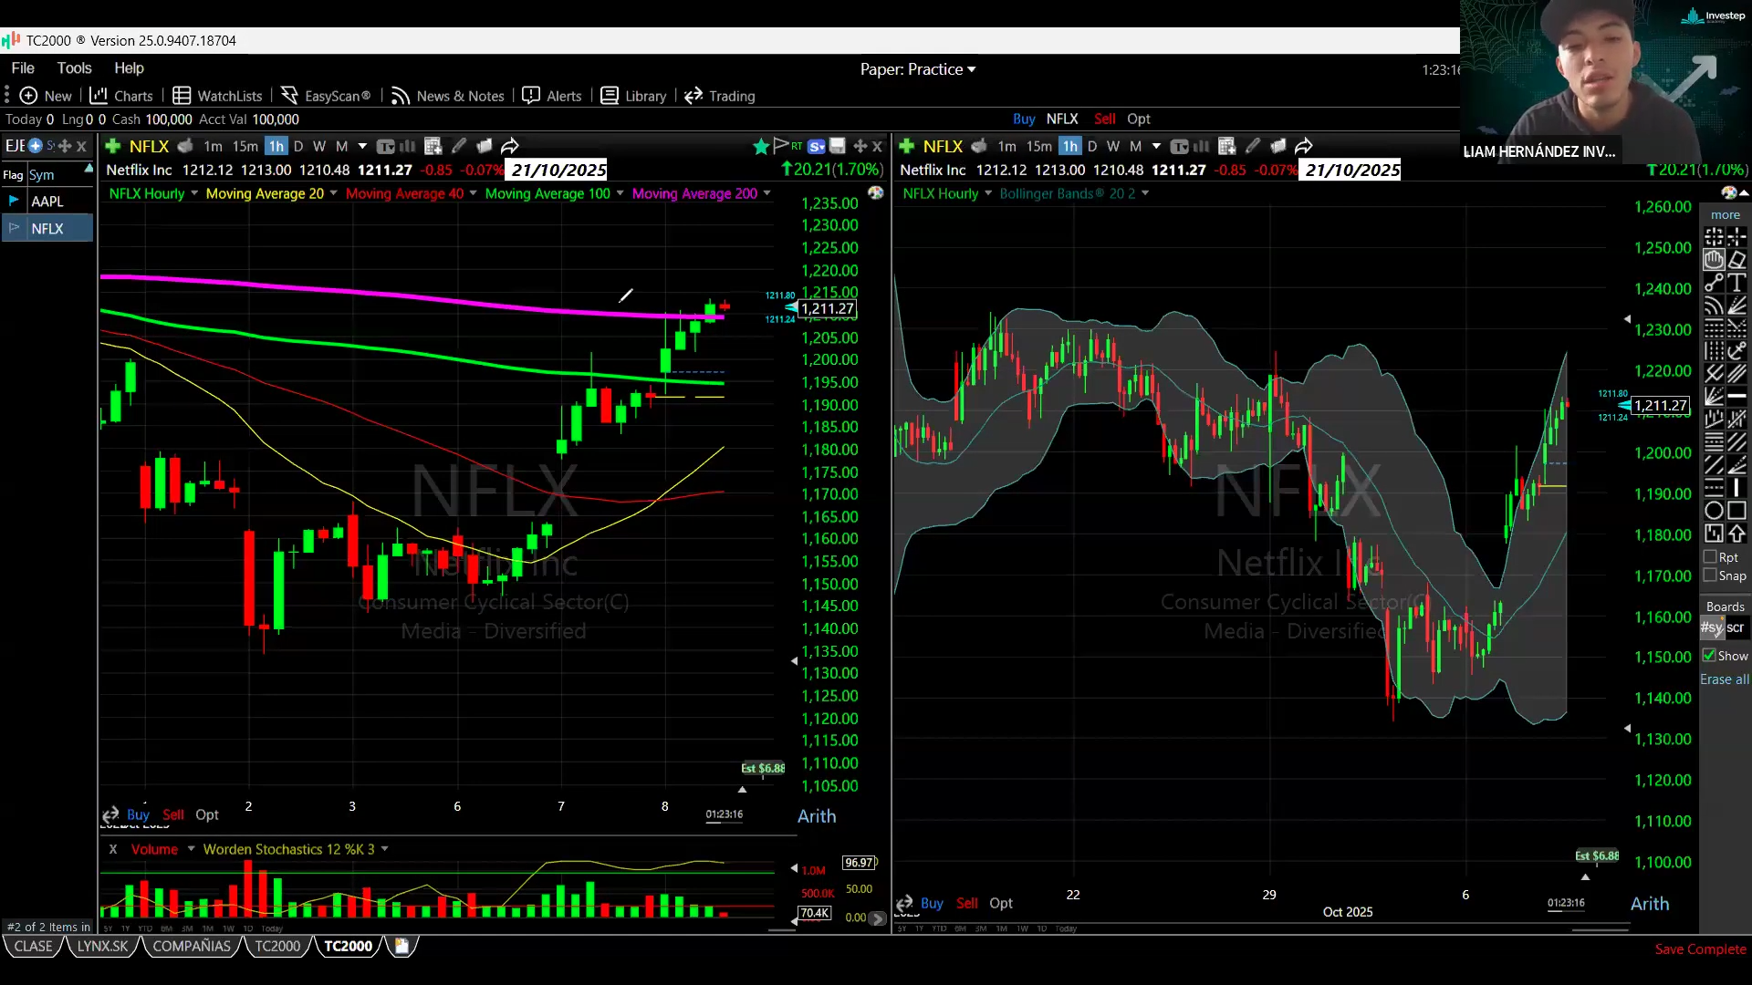Select the concentric arcs drawing tool
The height and width of the screenshot is (985, 1752).
[1714, 306]
